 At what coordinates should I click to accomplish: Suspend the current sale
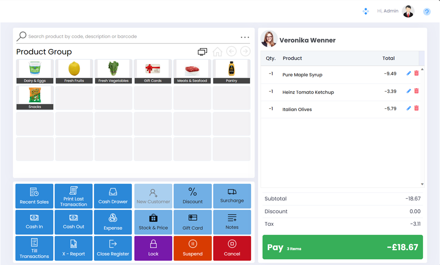[193, 248]
